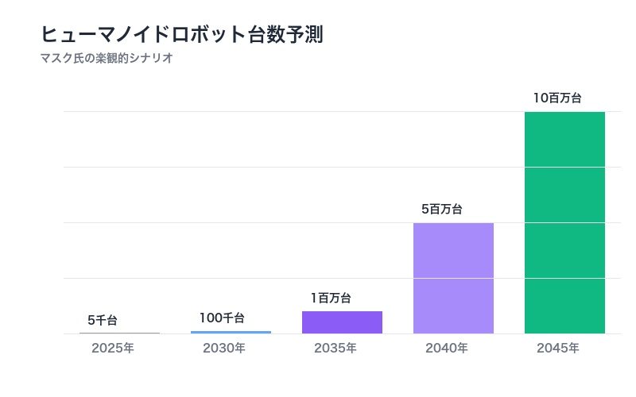The height and width of the screenshot is (397, 636).
Task: Click the 10百万台 value label
Action: [x=557, y=98]
